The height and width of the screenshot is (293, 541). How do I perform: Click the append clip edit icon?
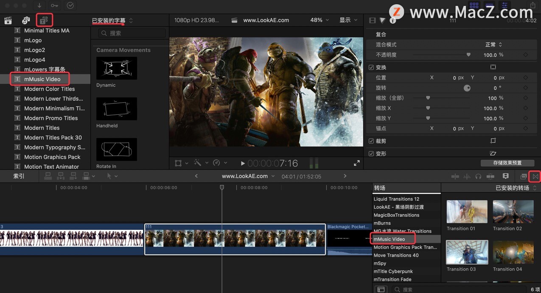pos(73,176)
